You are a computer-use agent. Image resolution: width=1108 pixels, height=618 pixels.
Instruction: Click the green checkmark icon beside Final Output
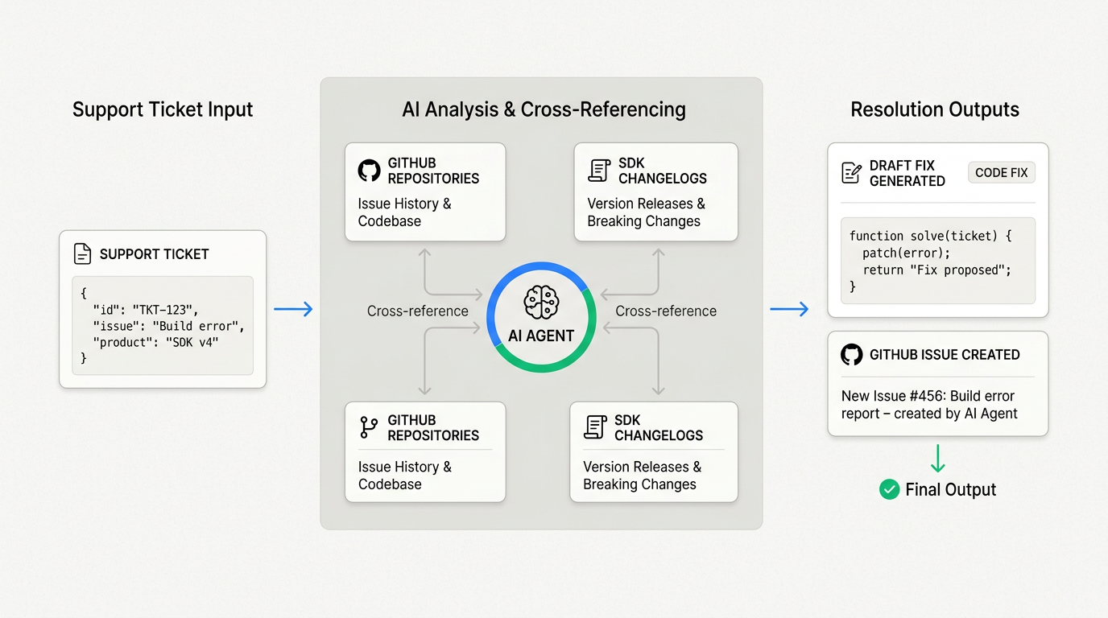pyautogui.click(x=889, y=489)
